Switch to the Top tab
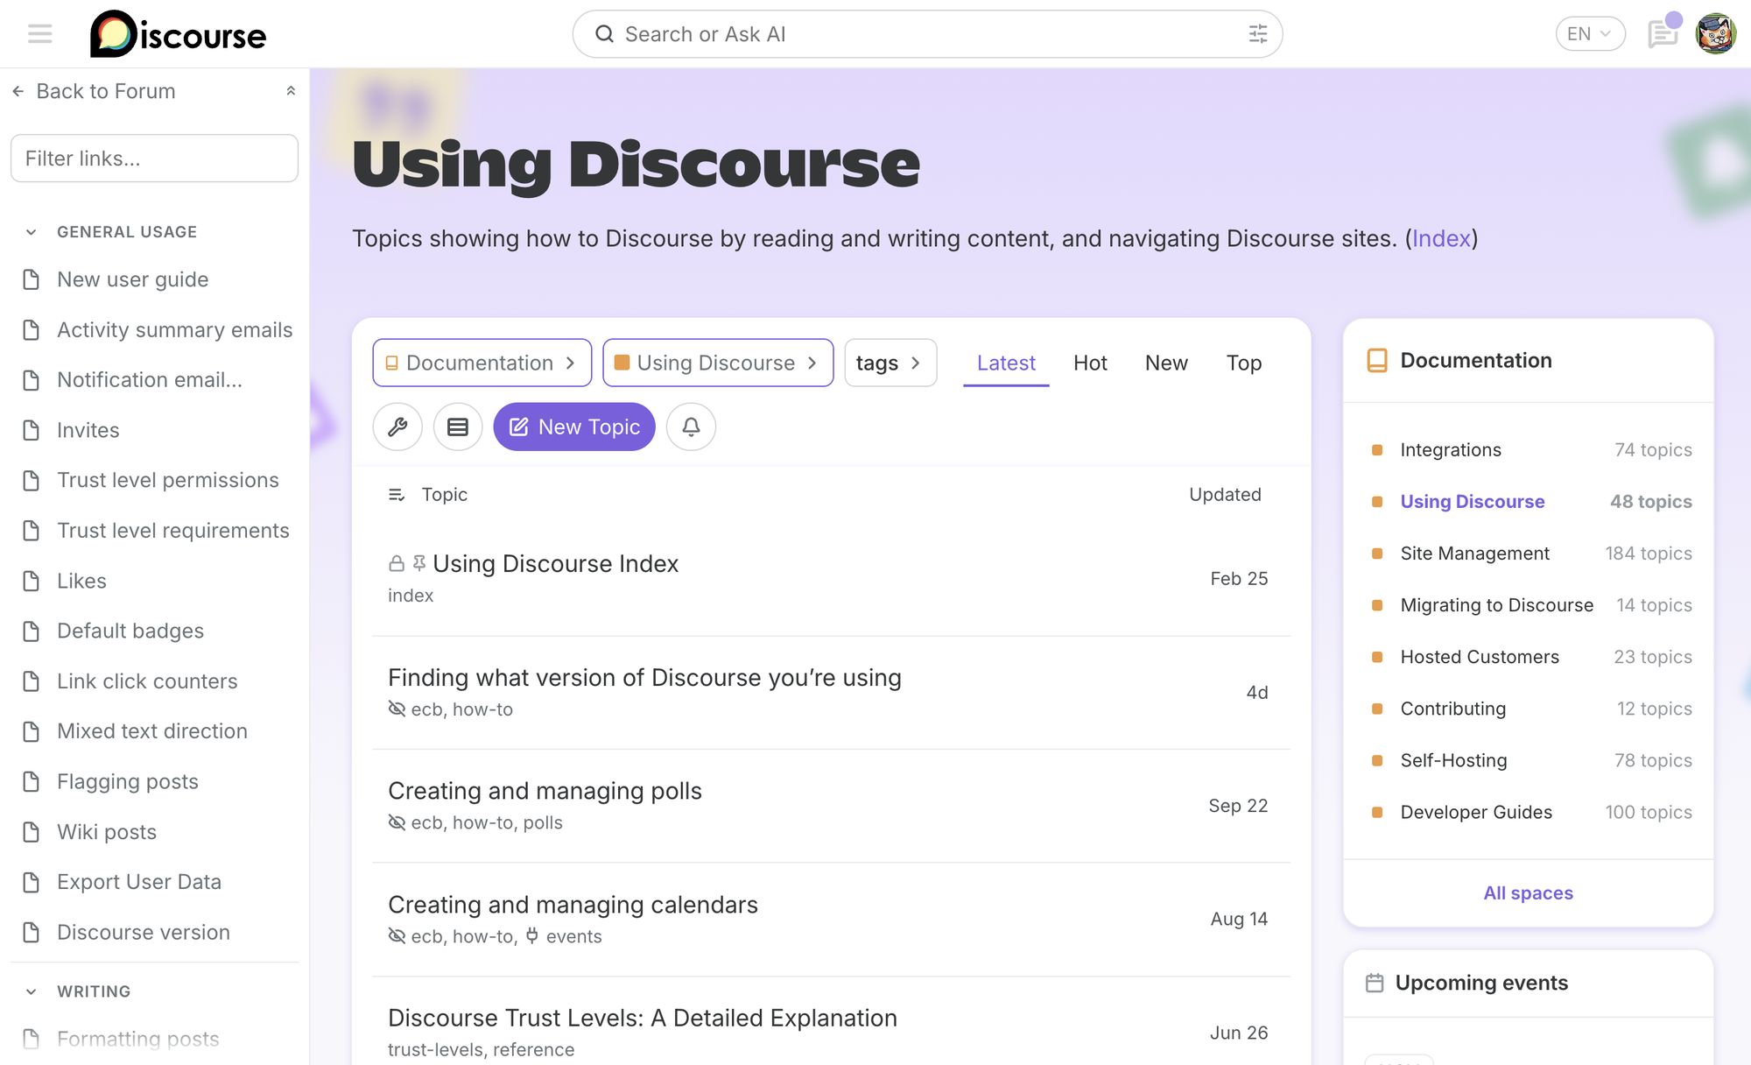This screenshot has width=1751, height=1065. tap(1243, 363)
